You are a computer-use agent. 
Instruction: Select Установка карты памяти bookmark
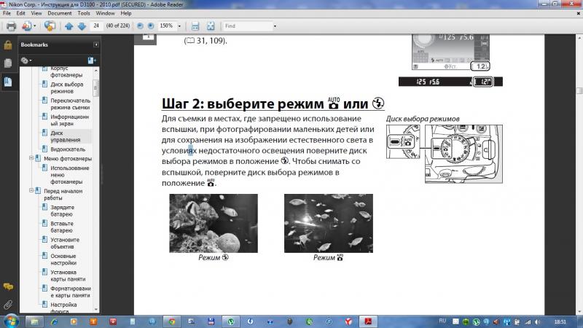pyautogui.click(x=68, y=276)
